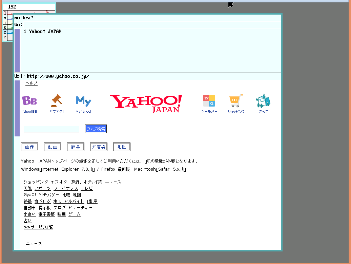
Task: Open the スポーツ link
Action: click(x=43, y=188)
